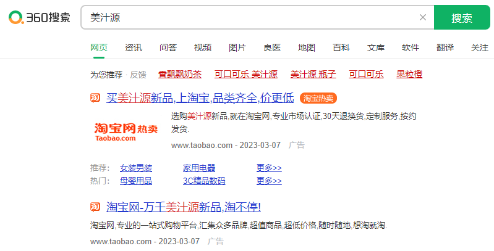Click the 淘宝网热卖 Taobao.com thumbnail

(126, 132)
